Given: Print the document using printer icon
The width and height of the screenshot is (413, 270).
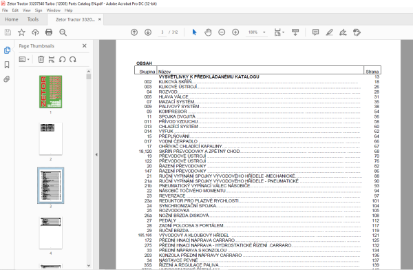Looking at the screenshot, I should coord(49,32).
